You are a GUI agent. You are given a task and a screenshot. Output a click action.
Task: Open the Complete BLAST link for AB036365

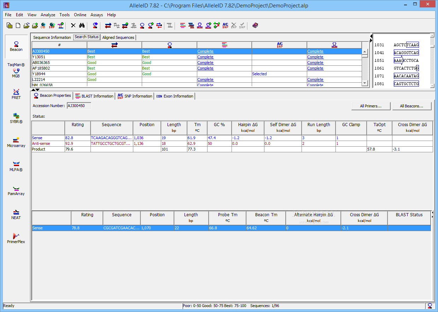coord(205,63)
